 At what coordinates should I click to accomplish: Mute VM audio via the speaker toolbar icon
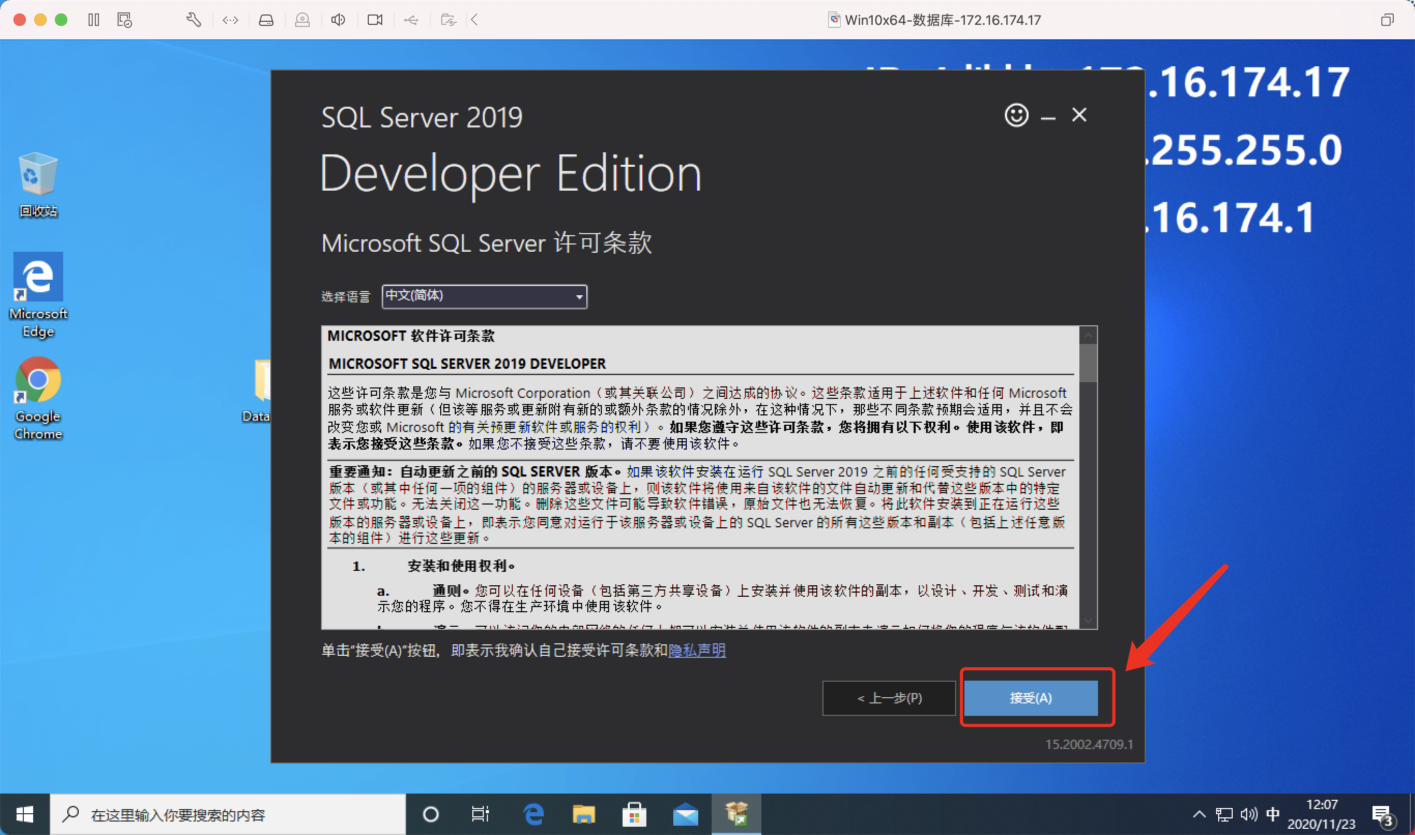(x=338, y=20)
